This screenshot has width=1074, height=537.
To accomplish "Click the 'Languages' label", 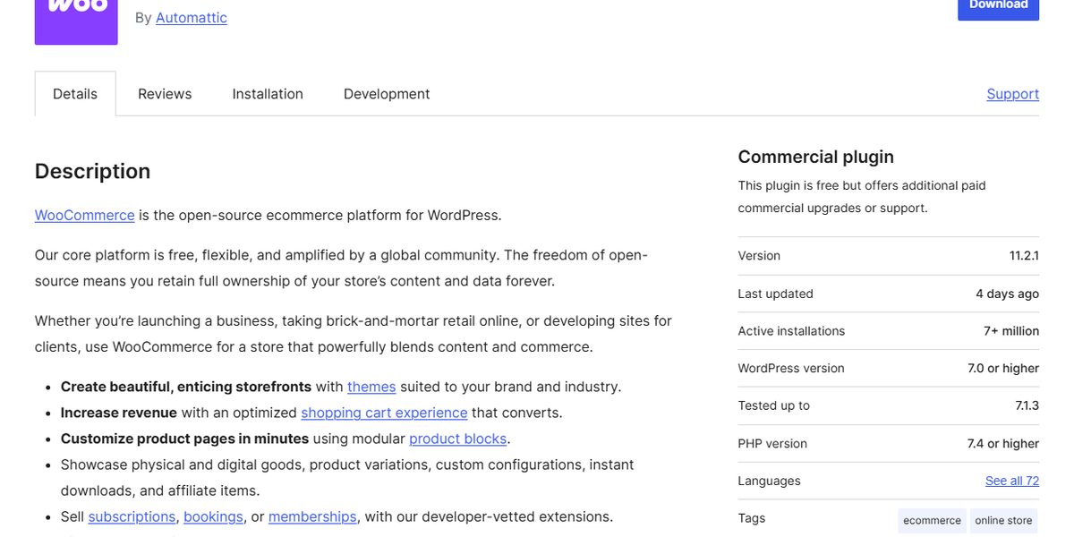I will click(x=769, y=481).
